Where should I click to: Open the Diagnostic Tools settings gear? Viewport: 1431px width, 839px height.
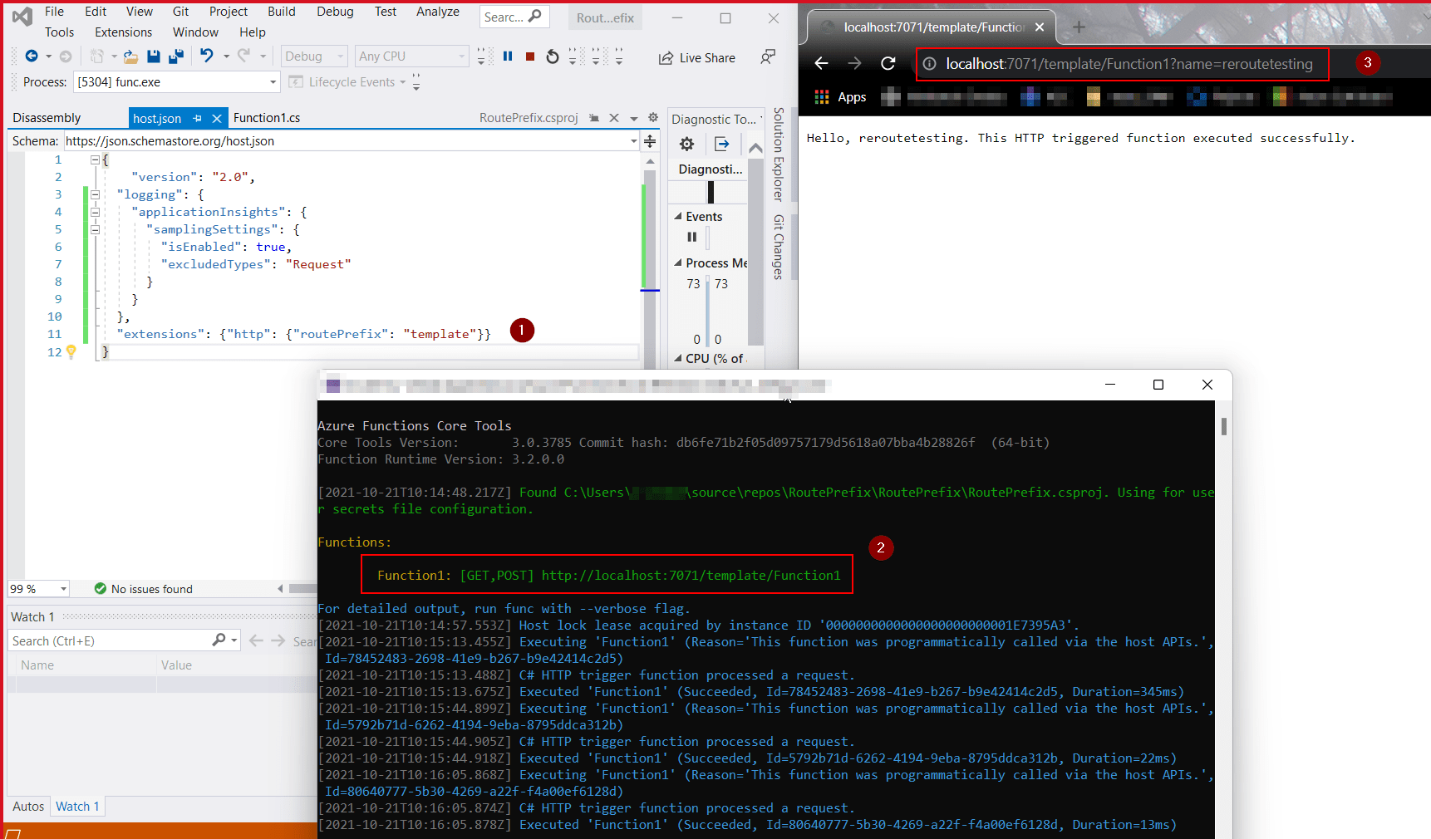[x=686, y=143]
